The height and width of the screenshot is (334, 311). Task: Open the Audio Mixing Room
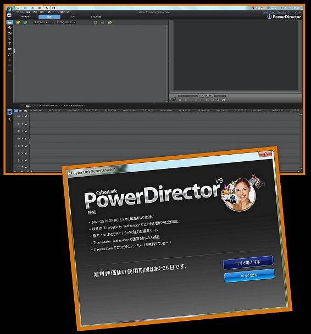(x=9, y=54)
